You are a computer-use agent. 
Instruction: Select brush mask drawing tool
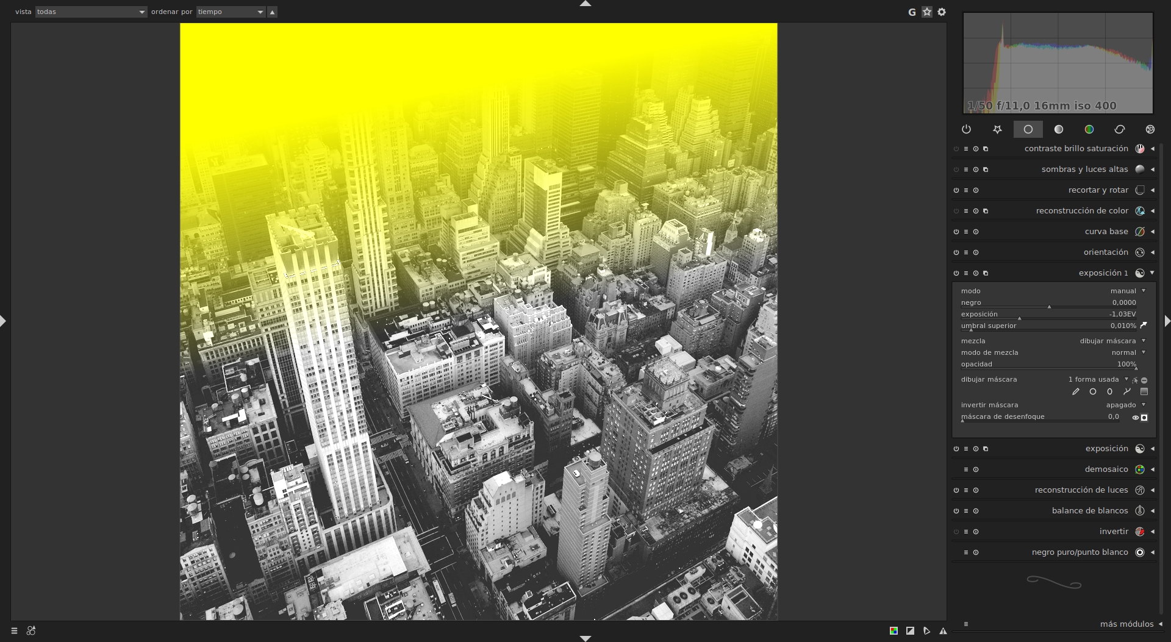(1076, 392)
